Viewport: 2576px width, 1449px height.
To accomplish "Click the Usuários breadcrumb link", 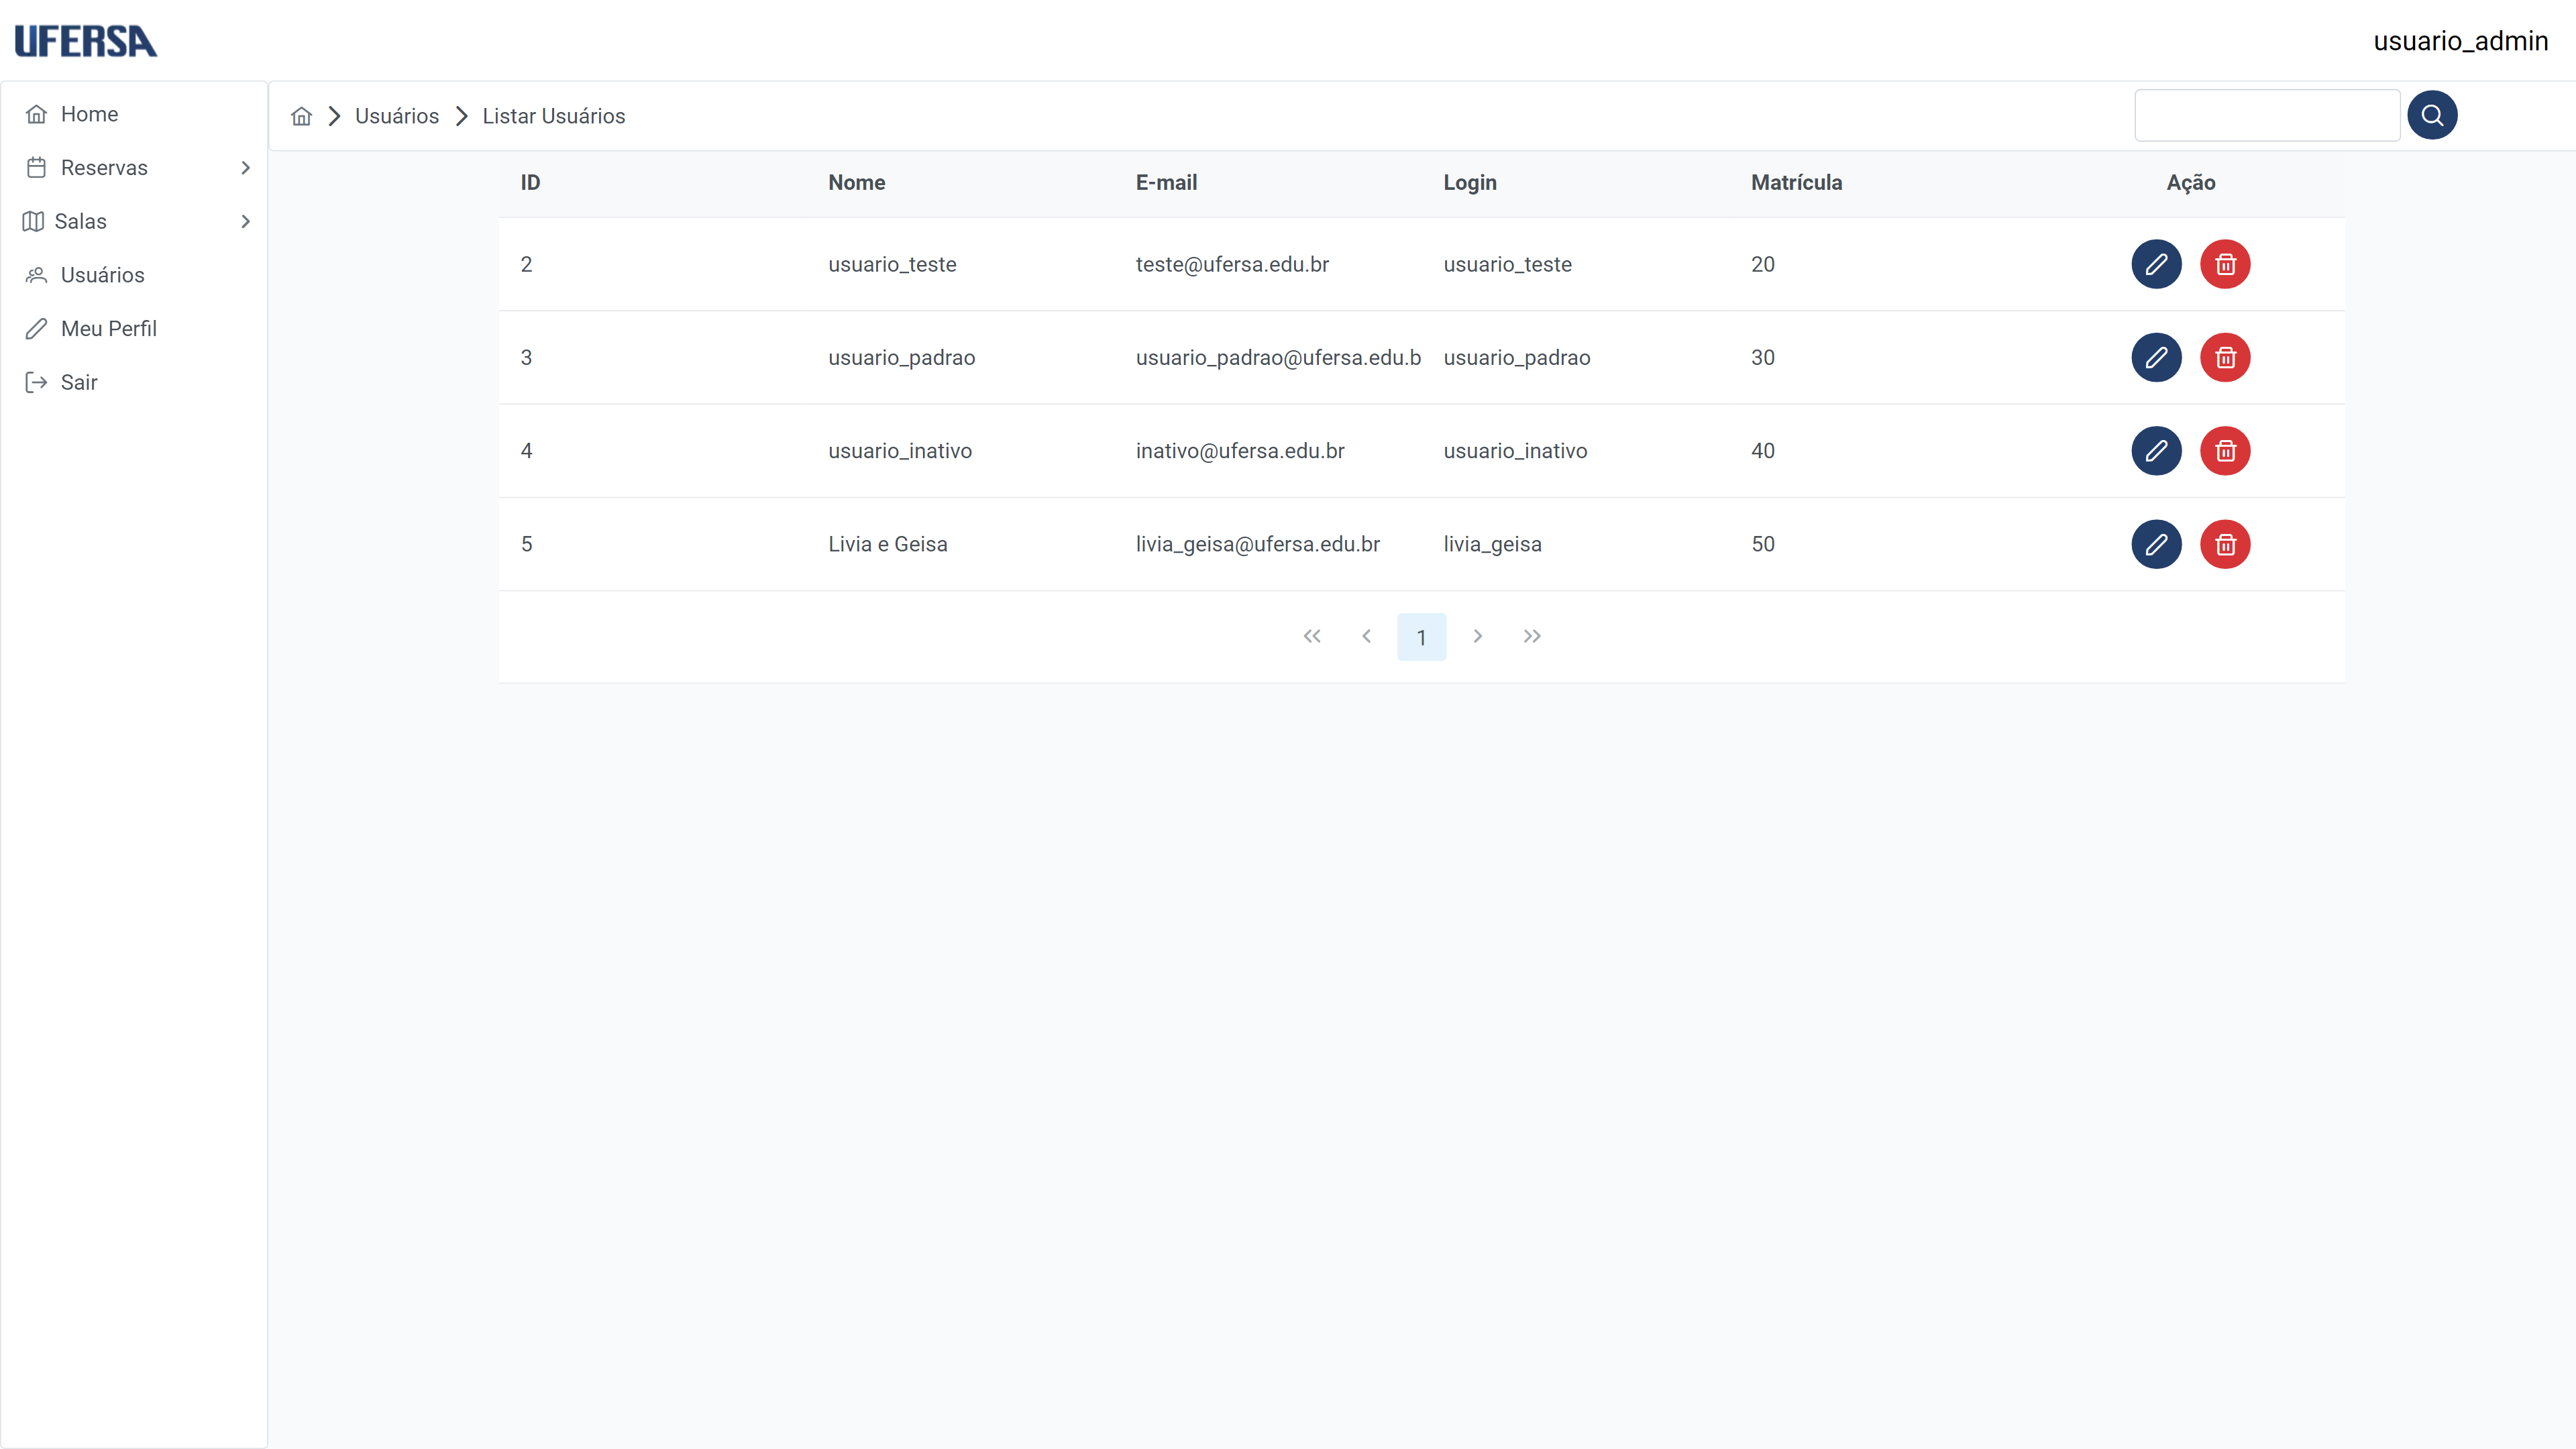I will [x=397, y=116].
